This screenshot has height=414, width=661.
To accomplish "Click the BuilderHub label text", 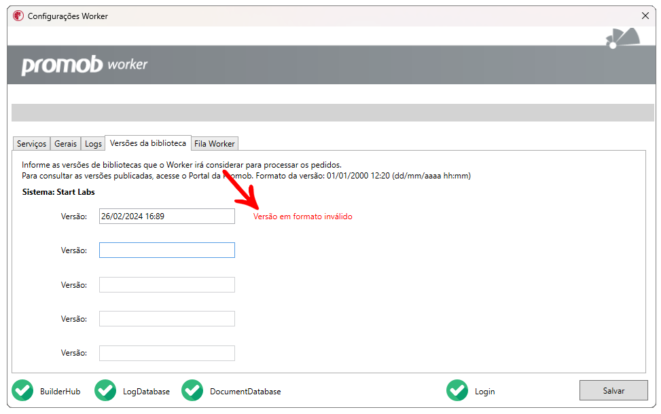I will [x=60, y=391].
